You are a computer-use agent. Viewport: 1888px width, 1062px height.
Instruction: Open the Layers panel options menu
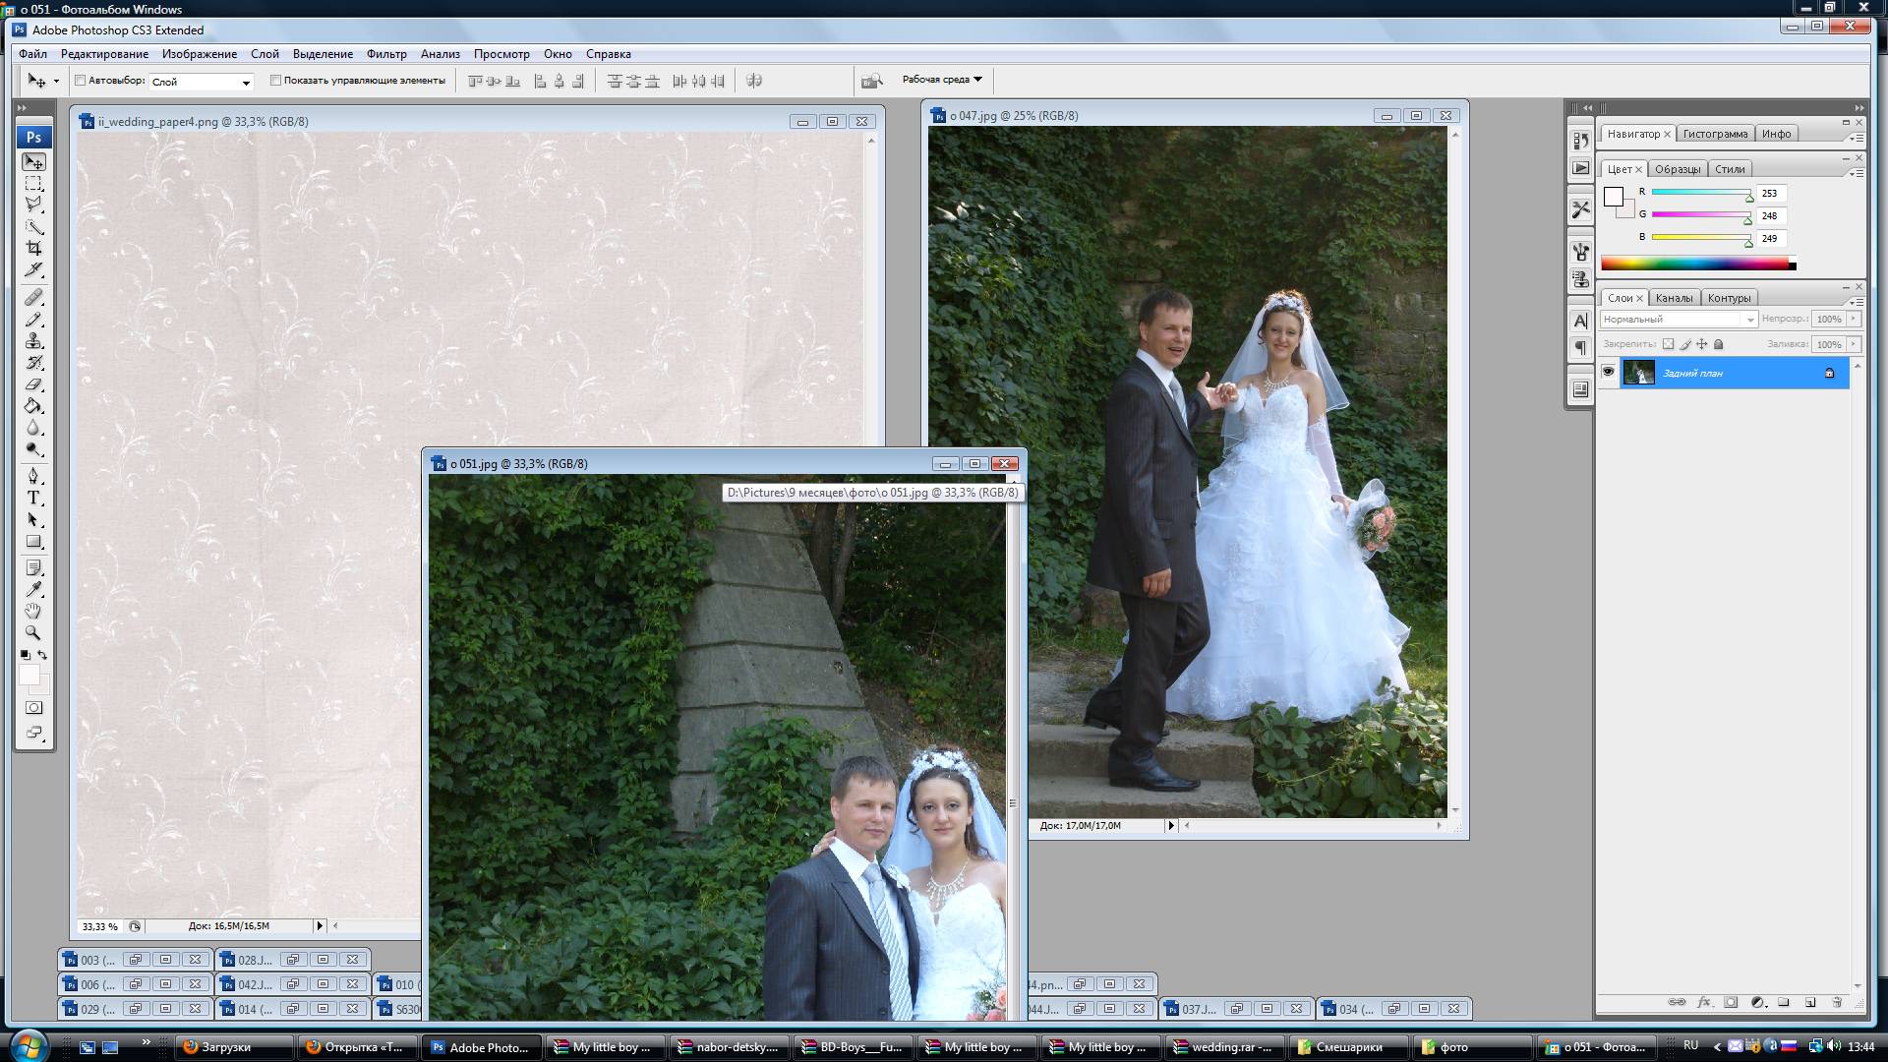pyautogui.click(x=1856, y=302)
